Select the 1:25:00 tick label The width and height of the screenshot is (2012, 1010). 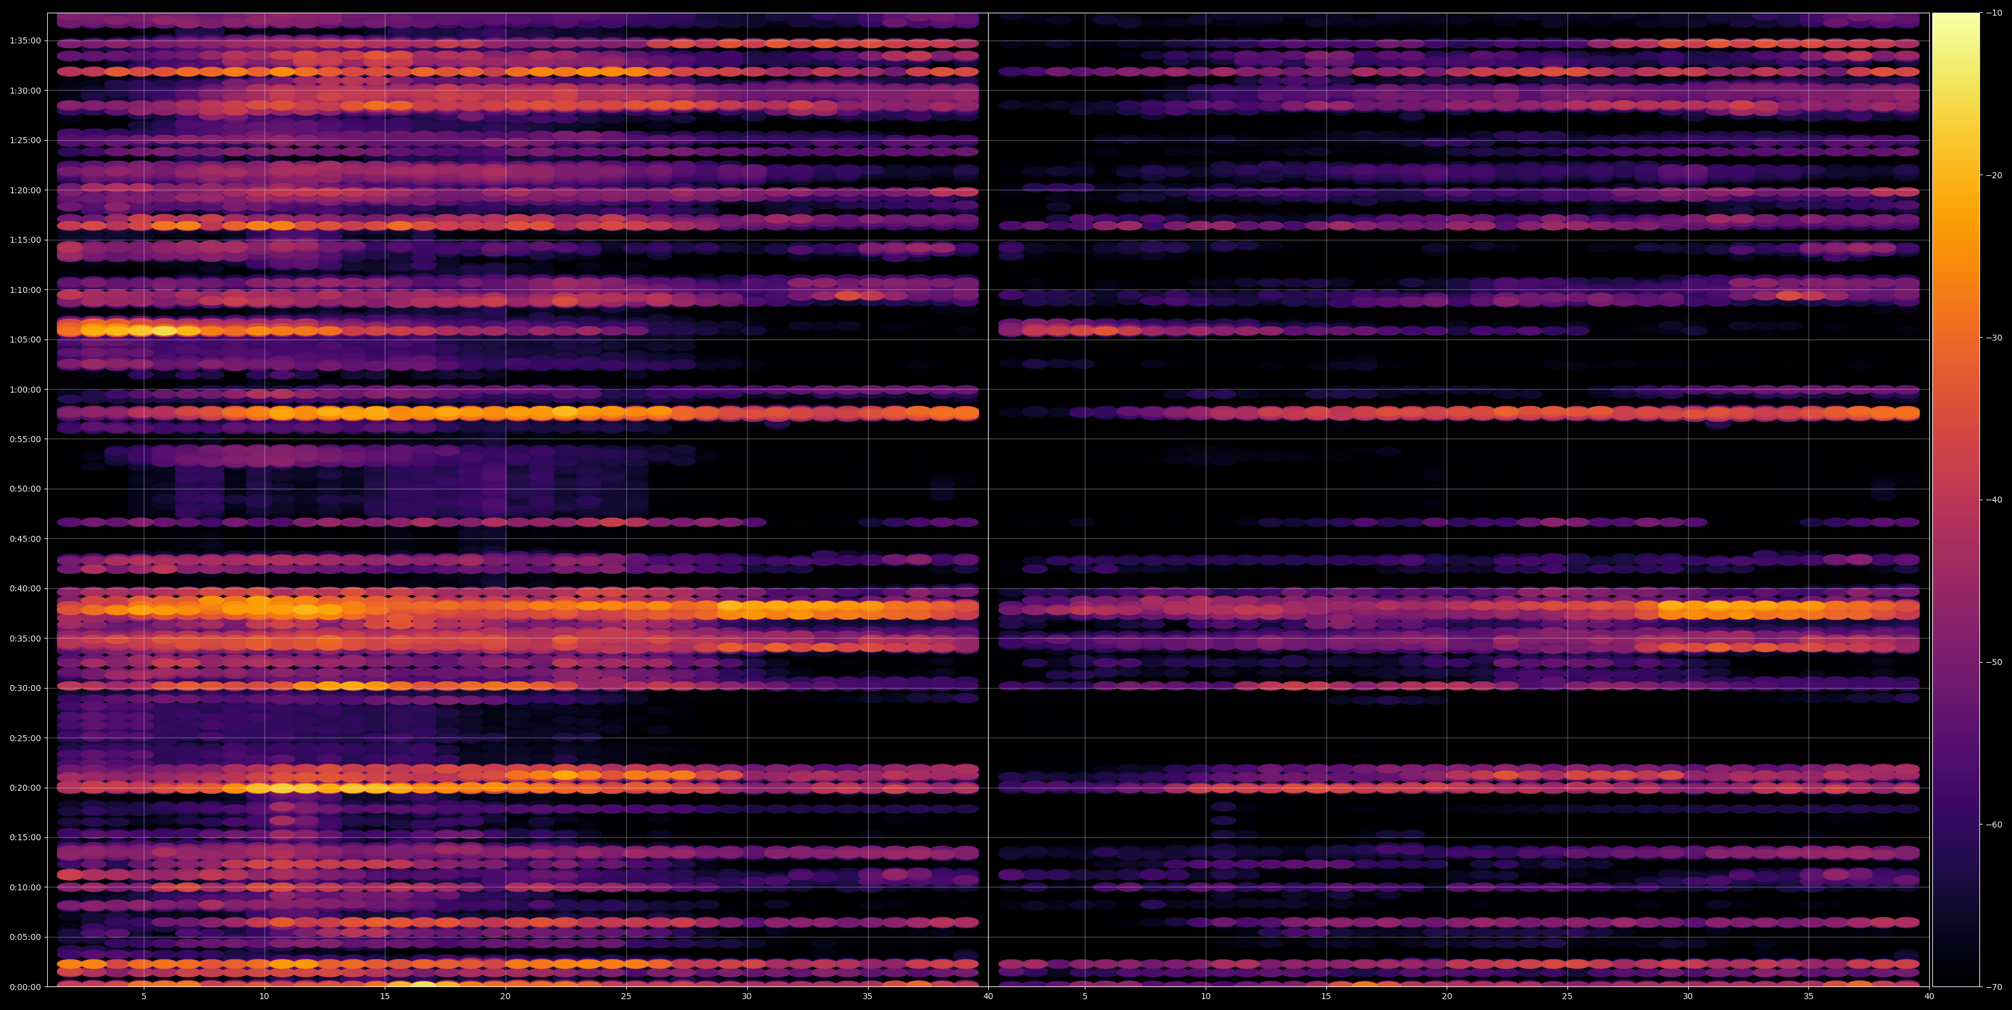tap(25, 141)
